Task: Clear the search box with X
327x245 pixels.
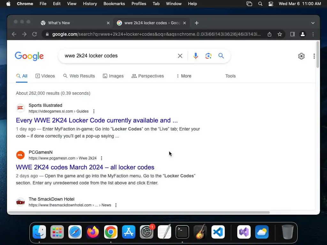Action: [180, 56]
